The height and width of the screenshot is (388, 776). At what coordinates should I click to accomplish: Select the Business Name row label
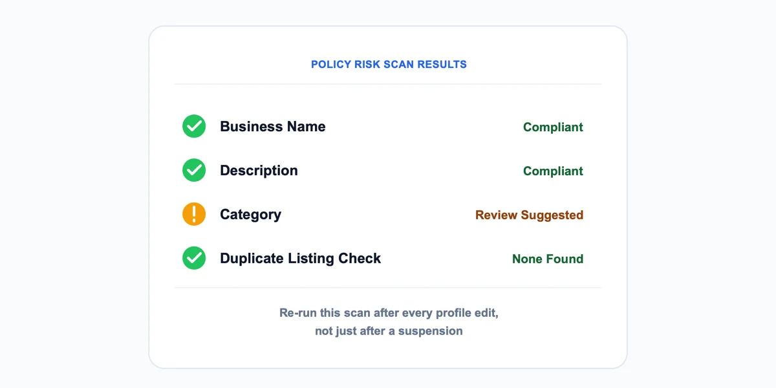273,127
